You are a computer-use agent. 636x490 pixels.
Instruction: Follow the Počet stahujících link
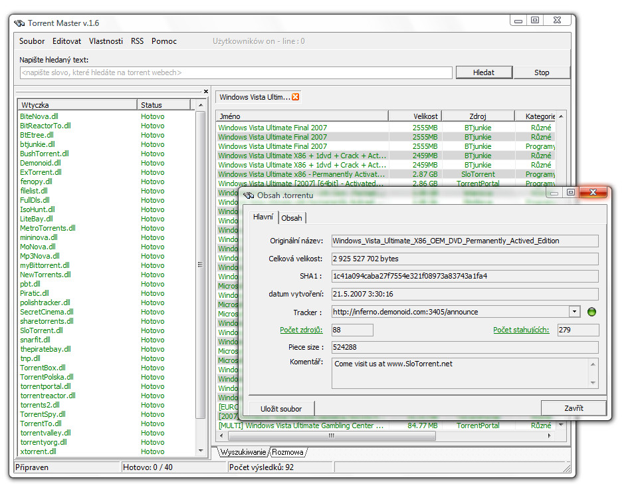(x=521, y=330)
